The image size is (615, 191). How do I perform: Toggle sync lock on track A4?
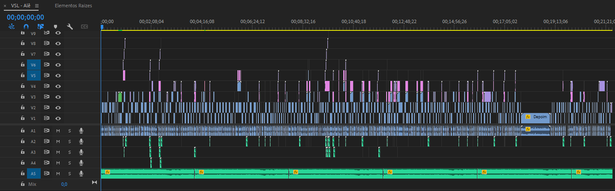point(47,163)
